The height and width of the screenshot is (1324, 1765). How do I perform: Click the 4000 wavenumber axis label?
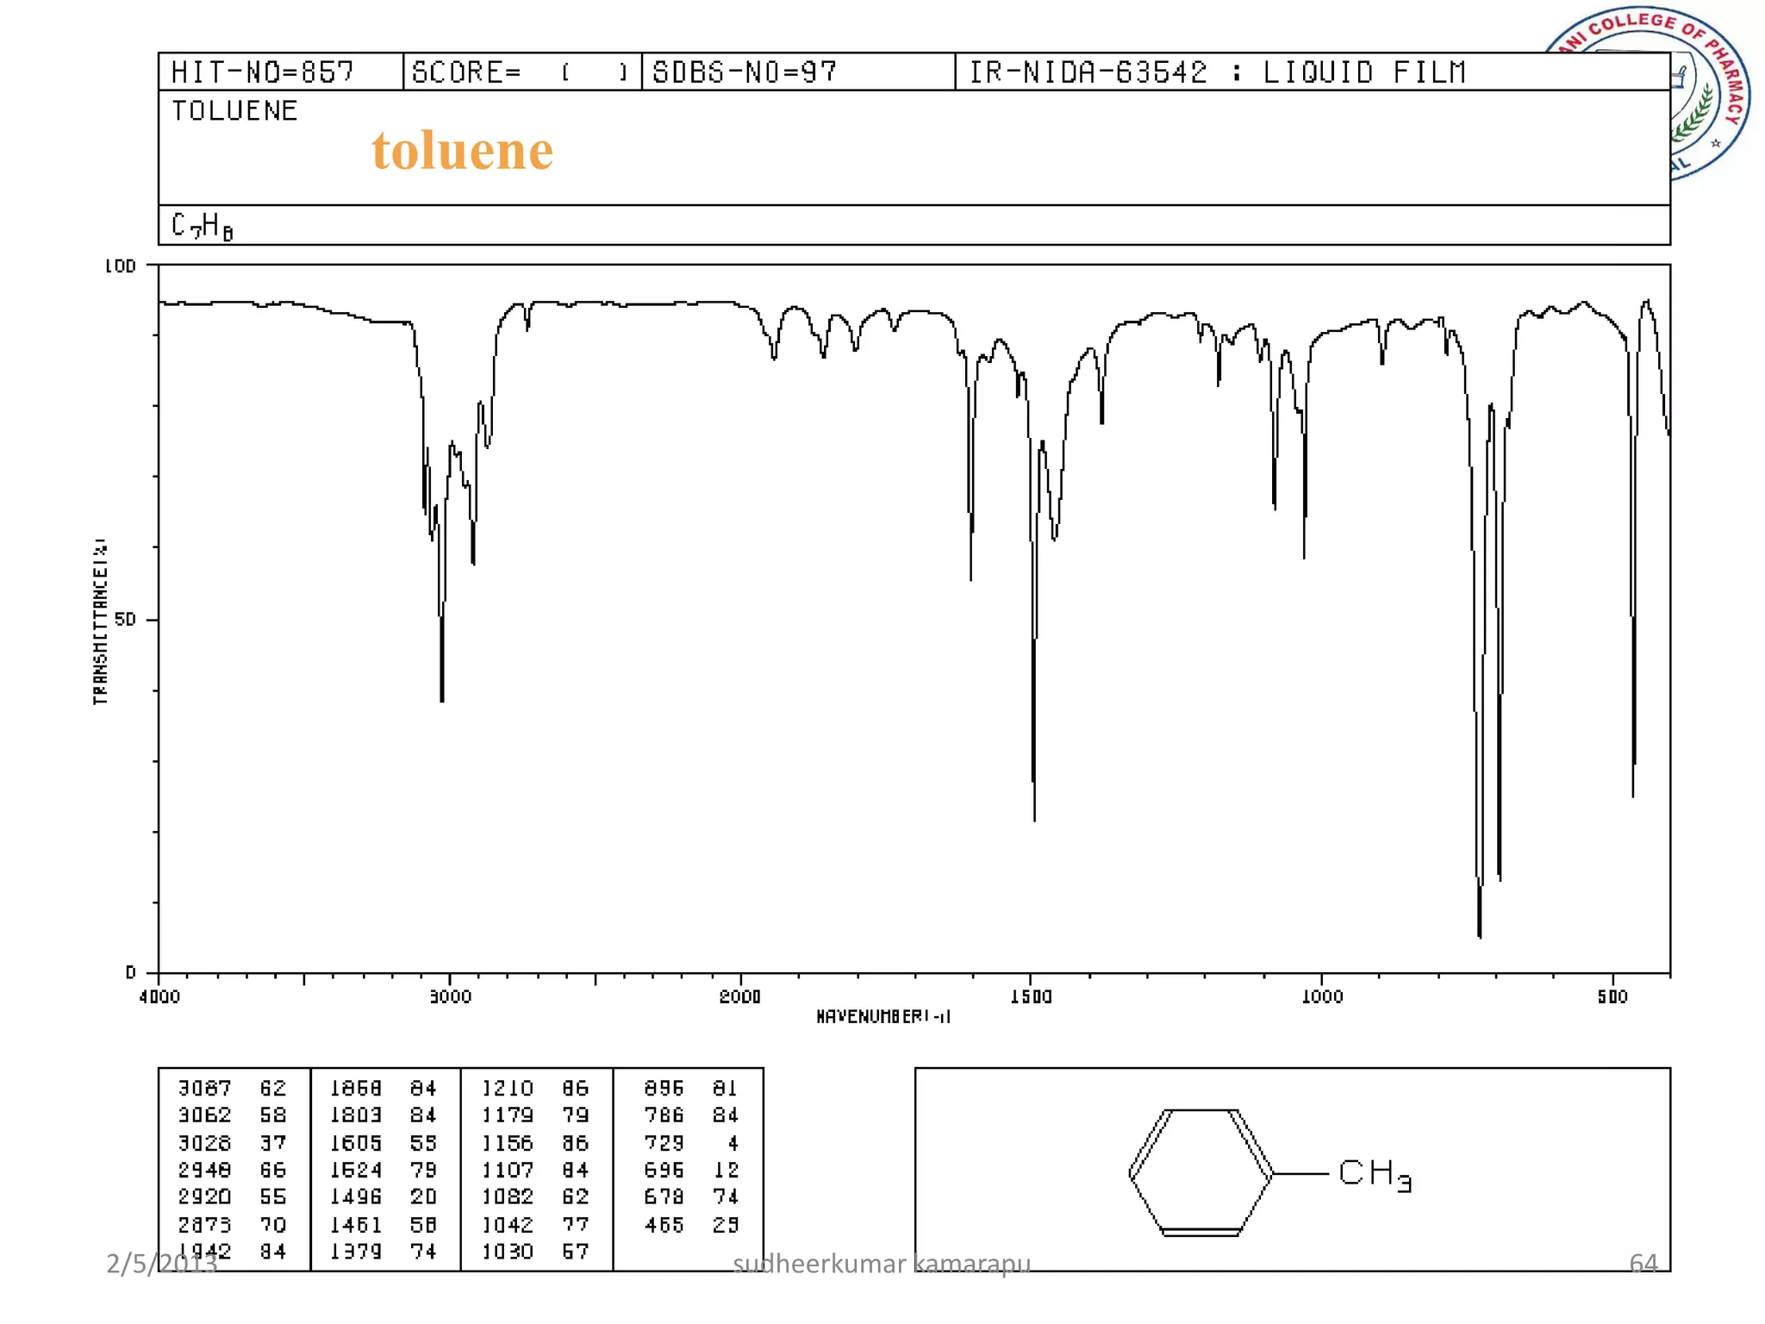tap(159, 997)
